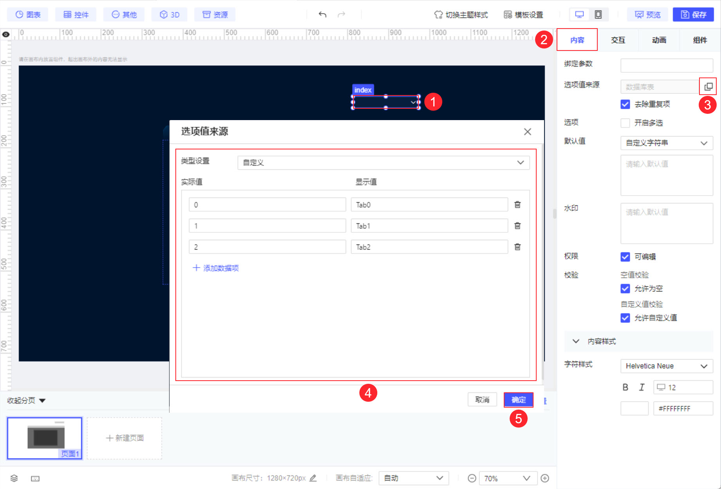This screenshot has width=721, height=489.
Task: Open the 3D components menu
Action: (x=169, y=15)
